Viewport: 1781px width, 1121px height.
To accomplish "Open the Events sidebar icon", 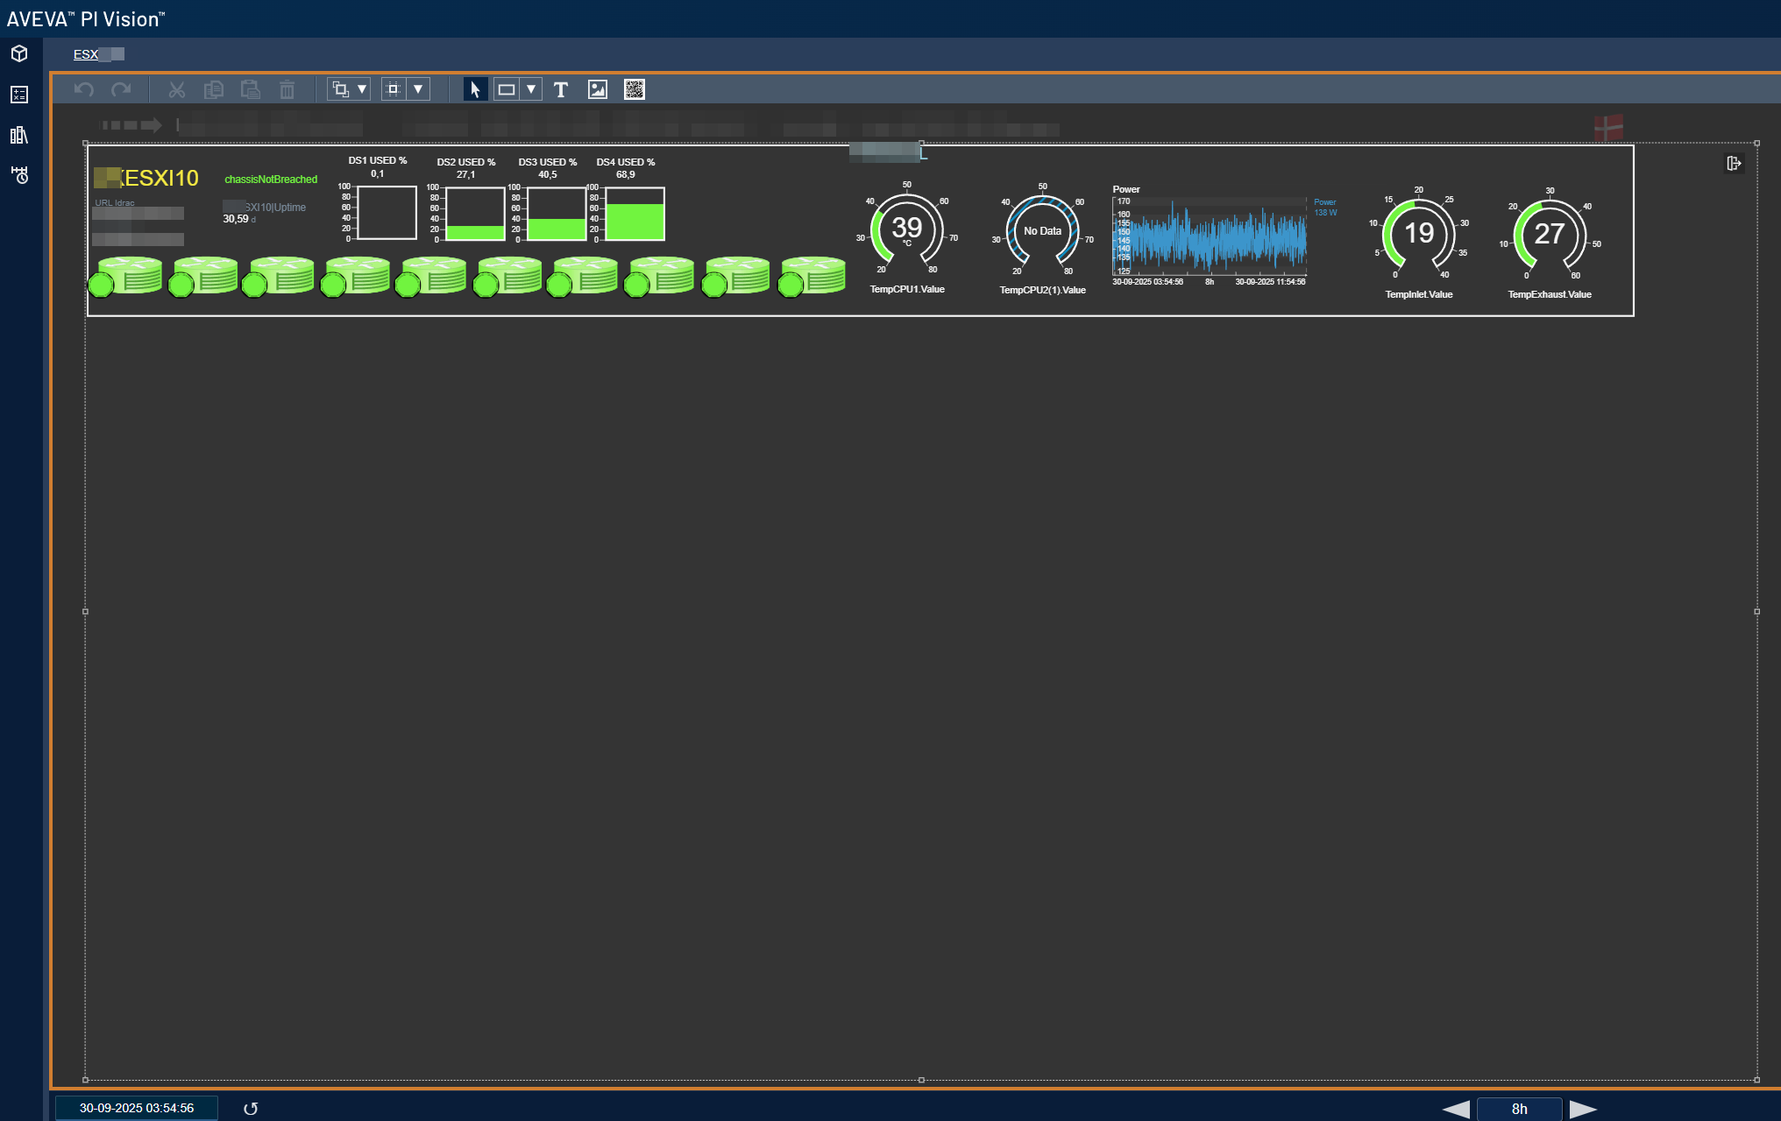I will (19, 175).
